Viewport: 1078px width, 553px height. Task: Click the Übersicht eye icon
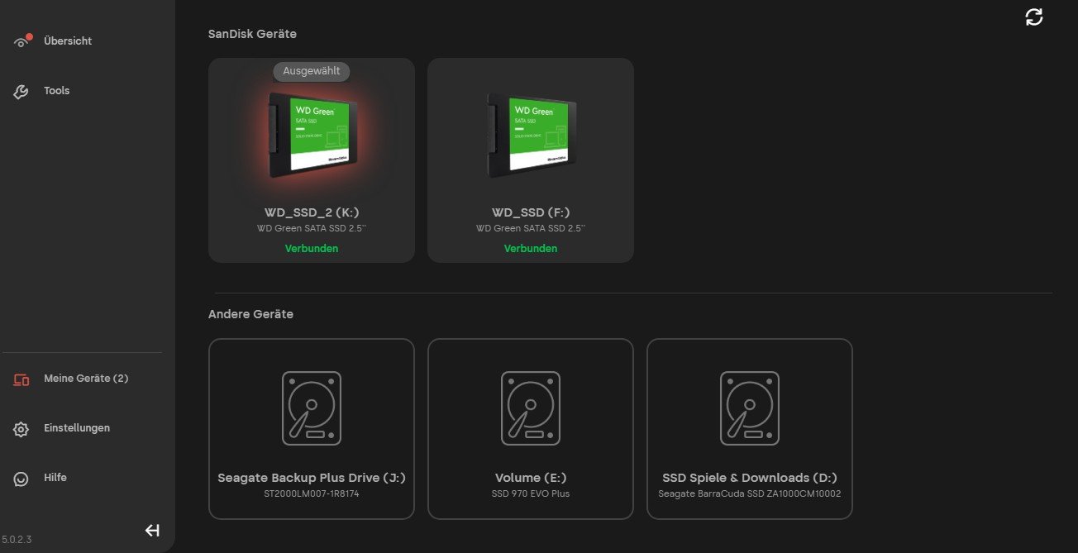[22, 41]
